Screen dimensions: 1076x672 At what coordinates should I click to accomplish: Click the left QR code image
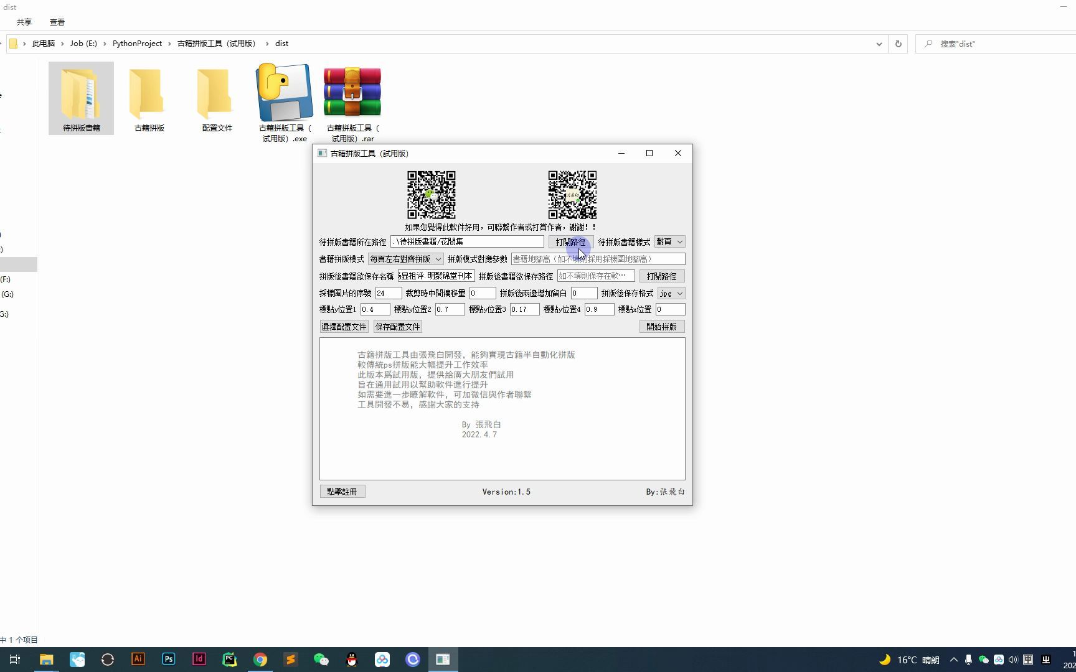432,195
